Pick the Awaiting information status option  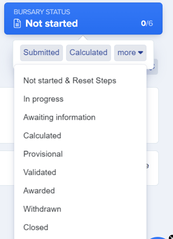point(59,117)
